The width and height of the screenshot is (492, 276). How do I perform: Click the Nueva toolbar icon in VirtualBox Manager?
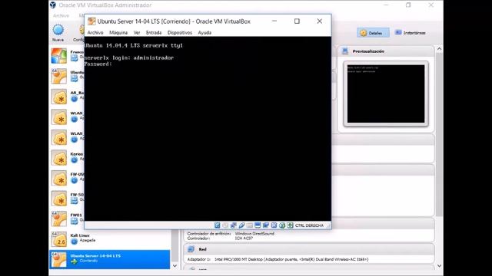[58, 31]
